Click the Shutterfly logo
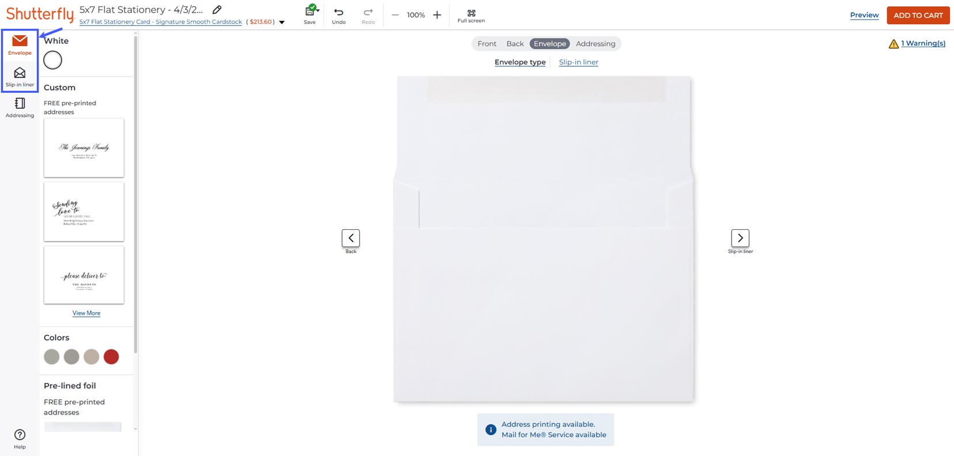This screenshot has height=456, width=954. (x=40, y=14)
